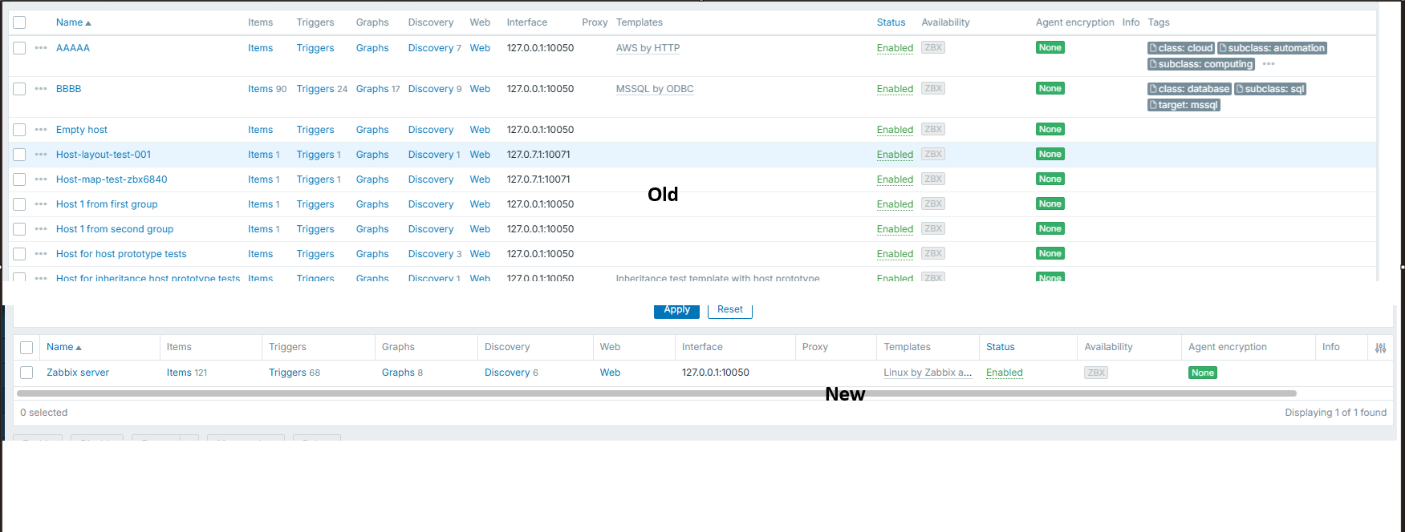This screenshot has width=1405, height=532.
Task: Click the 'target: mssql' tag on BBBB
Action: point(1184,105)
